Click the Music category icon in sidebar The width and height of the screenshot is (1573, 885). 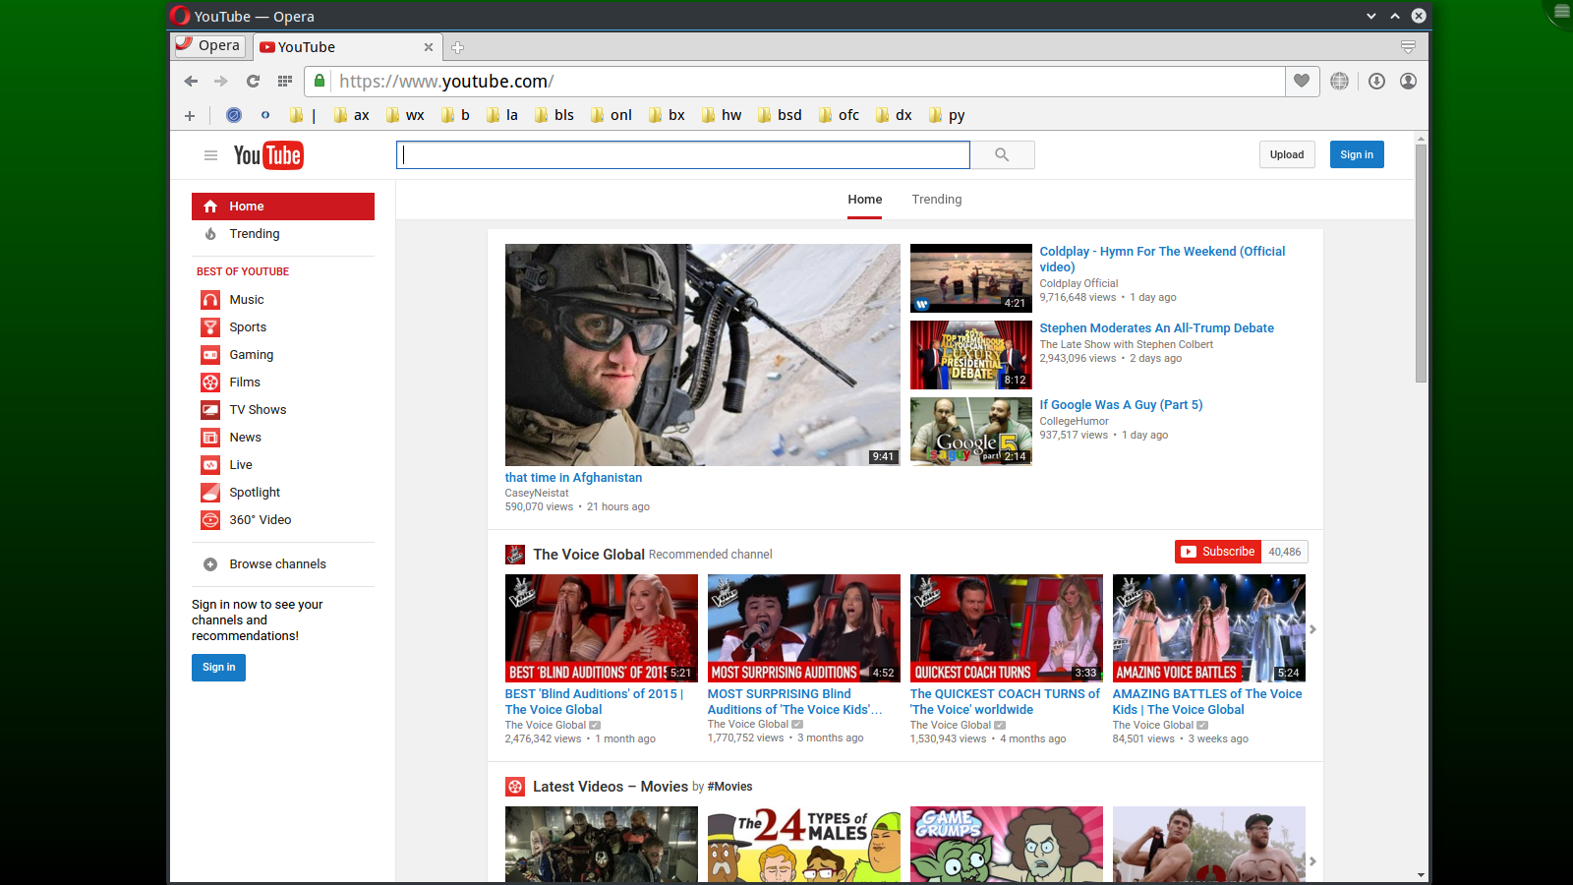tap(210, 300)
